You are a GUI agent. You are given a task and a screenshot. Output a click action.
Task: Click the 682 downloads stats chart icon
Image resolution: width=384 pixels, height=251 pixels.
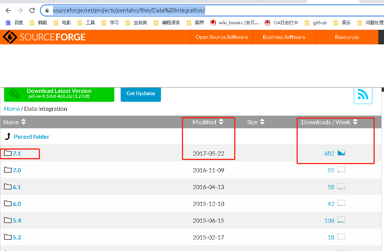pos(341,153)
